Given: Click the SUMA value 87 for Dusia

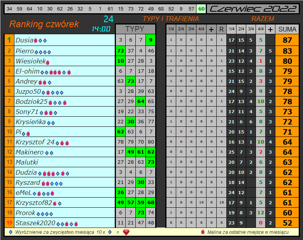Looking at the screenshot, I should click(x=287, y=40).
